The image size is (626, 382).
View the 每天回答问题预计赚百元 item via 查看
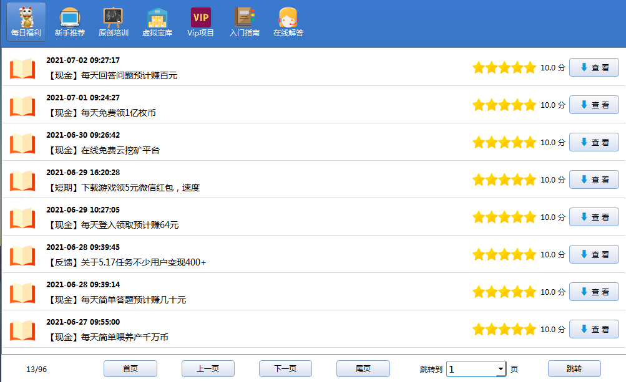coord(594,67)
